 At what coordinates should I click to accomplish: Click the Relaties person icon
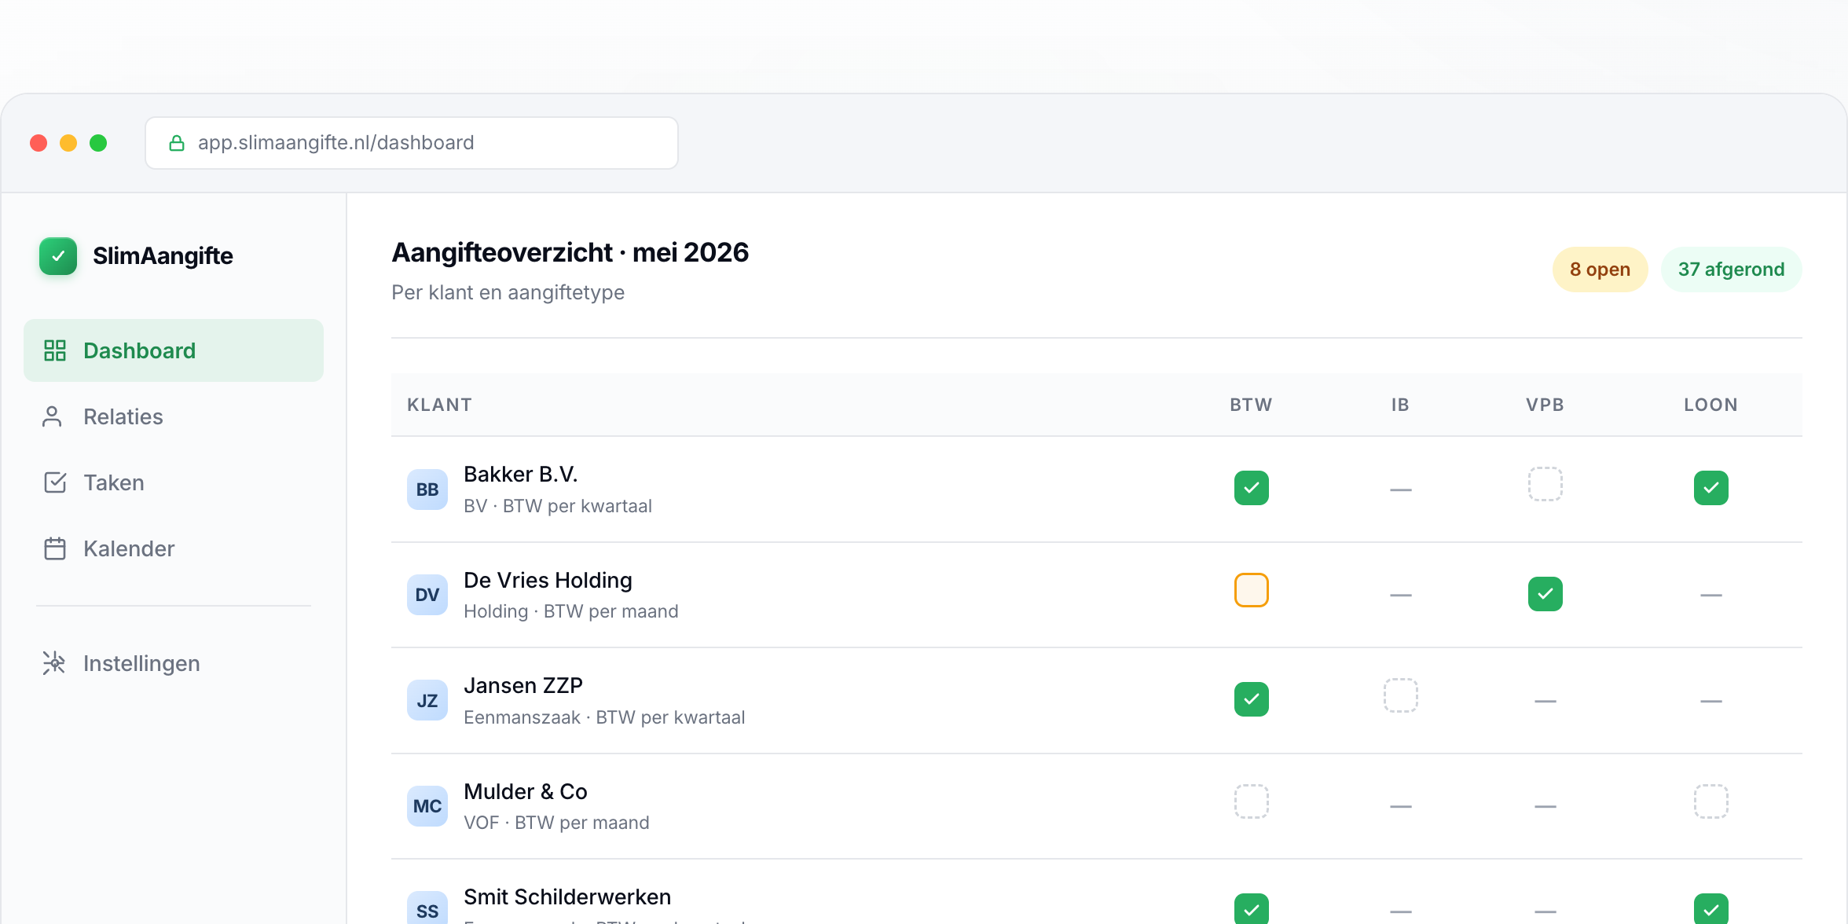[52, 416]
